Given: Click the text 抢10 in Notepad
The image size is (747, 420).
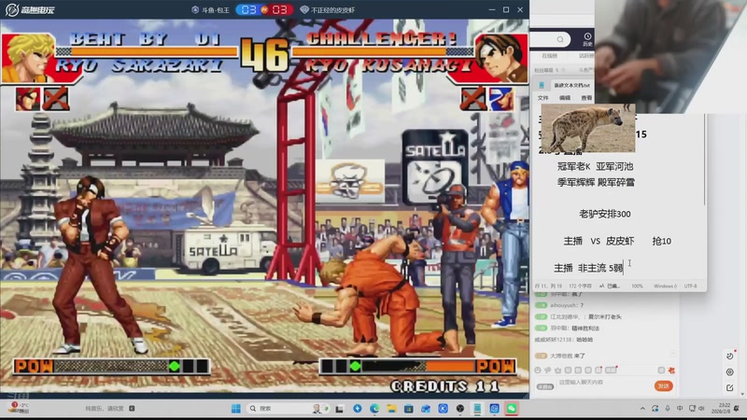Looking at the screenshot, I should (x=662, y=241).
